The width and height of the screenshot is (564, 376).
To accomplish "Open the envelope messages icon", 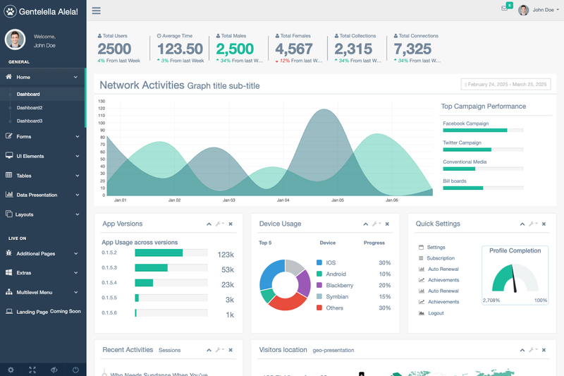I will (505, 8).
